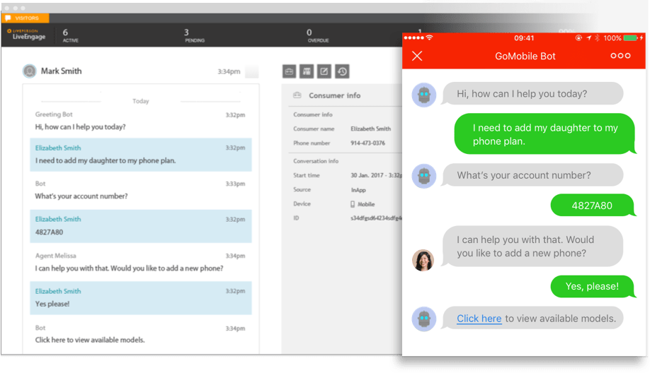Select Elizabeth Smith's 'Yes please!' message row
The height and width of the screenshot is (373, 650).
(140, 298)
